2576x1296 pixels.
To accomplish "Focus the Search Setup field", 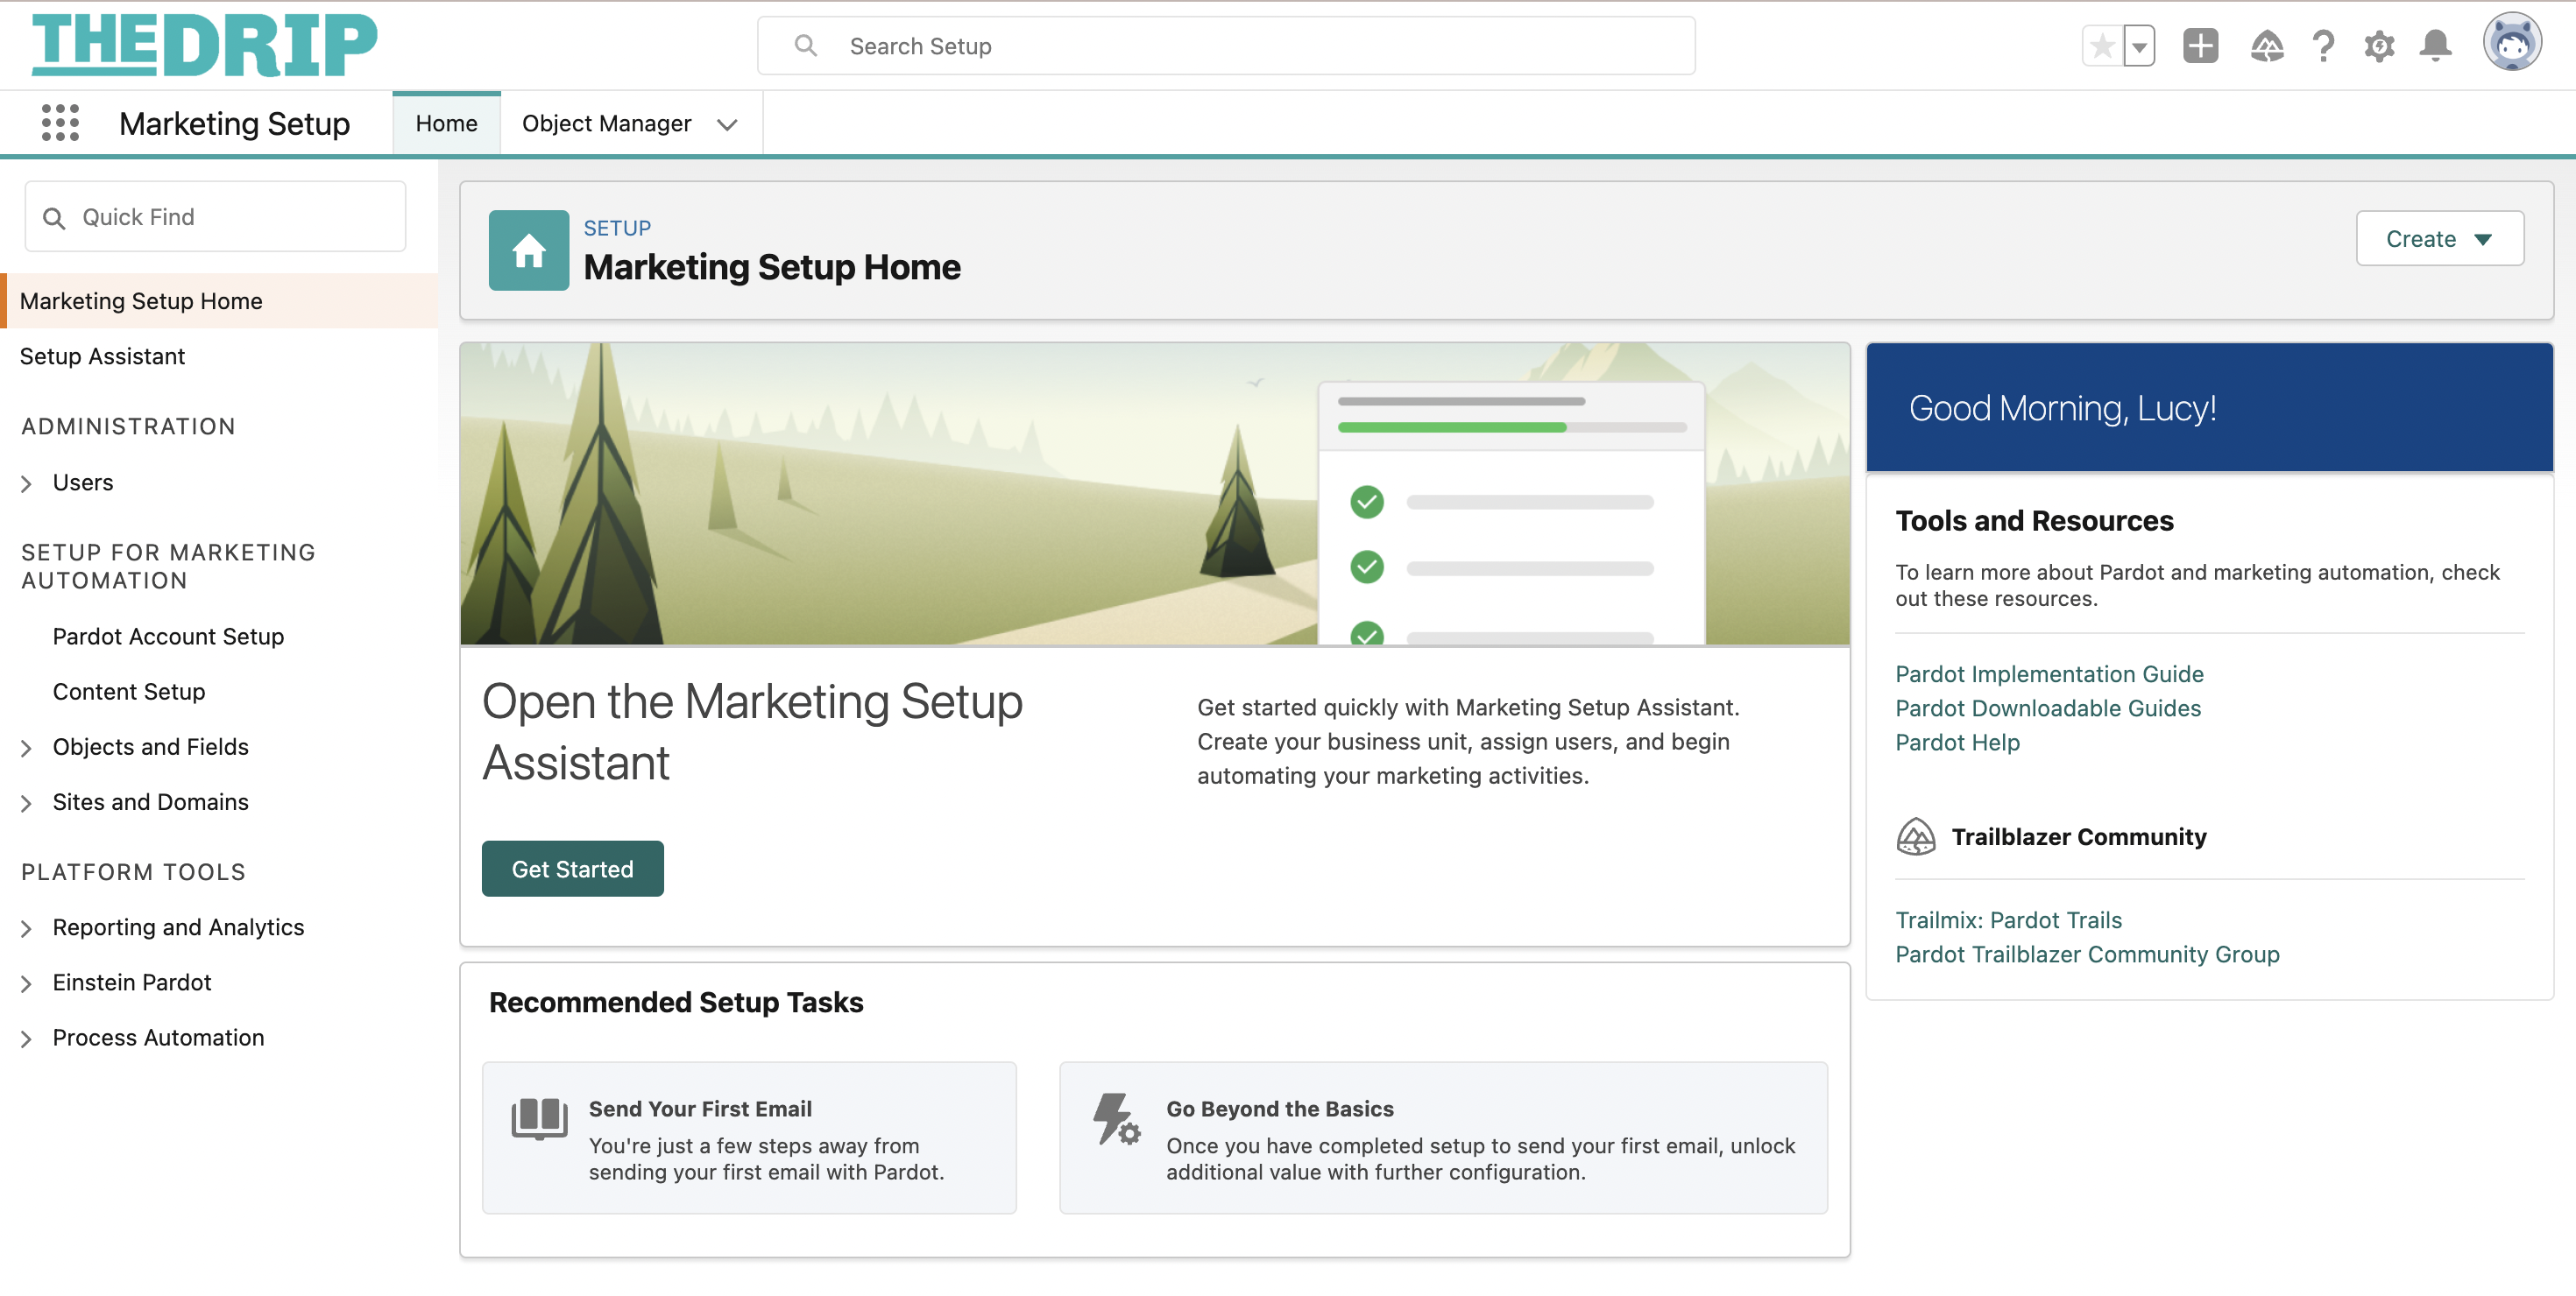I will pos(1225,46).
